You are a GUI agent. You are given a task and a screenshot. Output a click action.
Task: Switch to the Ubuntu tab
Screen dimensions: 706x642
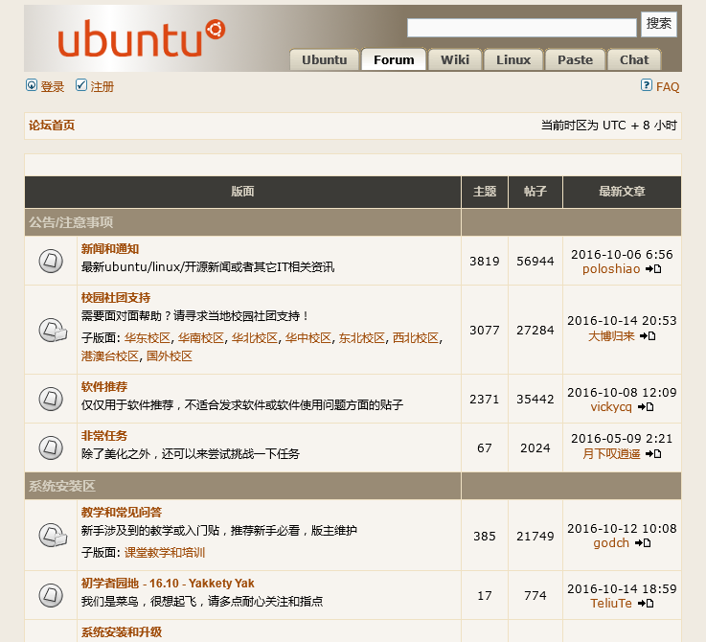325,60
